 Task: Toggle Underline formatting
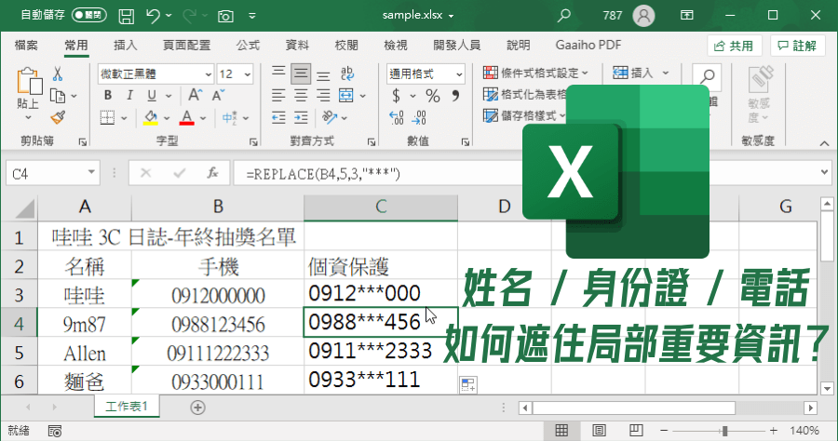(x=152, y=96)
